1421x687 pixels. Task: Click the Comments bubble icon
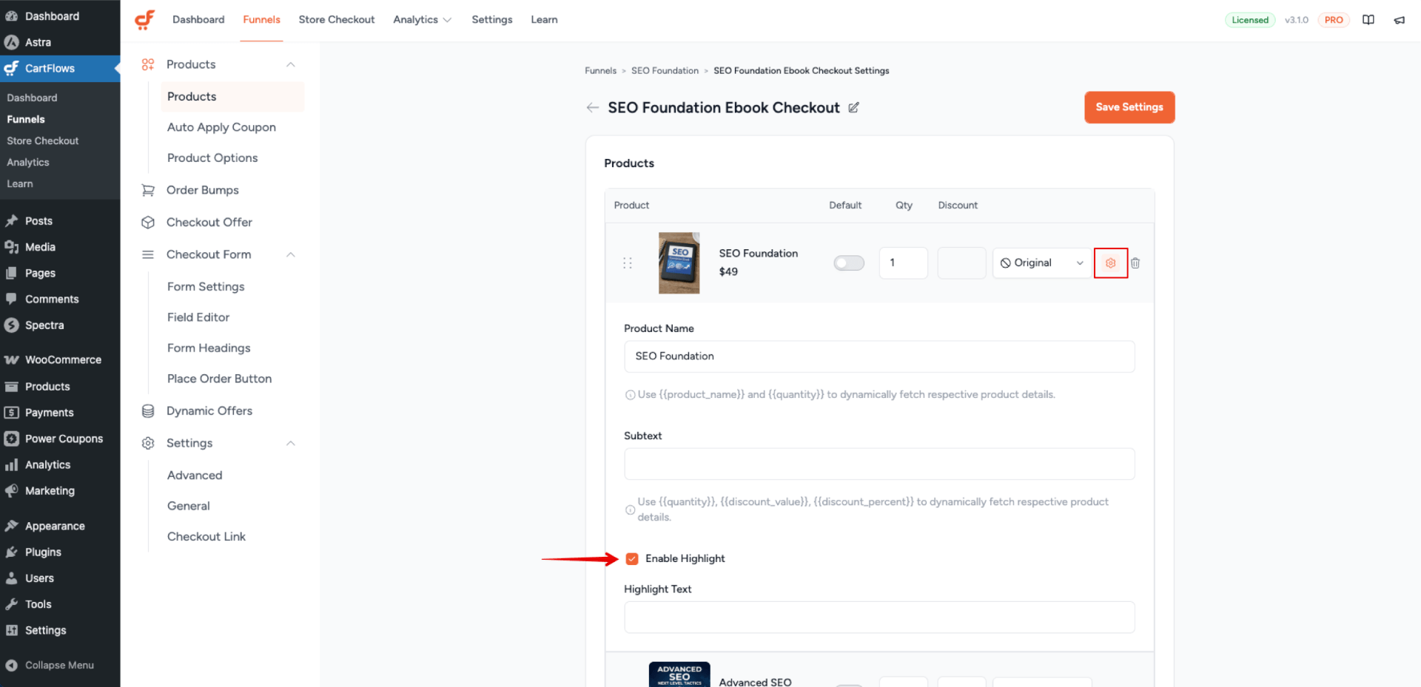pos(11,299)
